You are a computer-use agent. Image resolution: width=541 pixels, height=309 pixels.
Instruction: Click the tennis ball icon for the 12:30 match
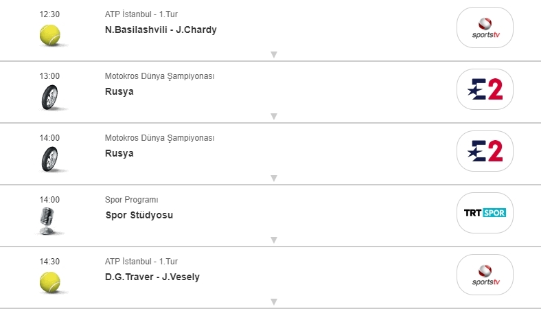[49, 34]
